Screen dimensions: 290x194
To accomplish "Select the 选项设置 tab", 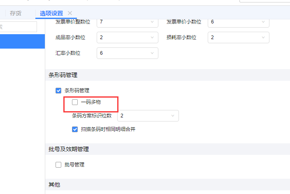I will pyautogui.click(x=51, y=13).
